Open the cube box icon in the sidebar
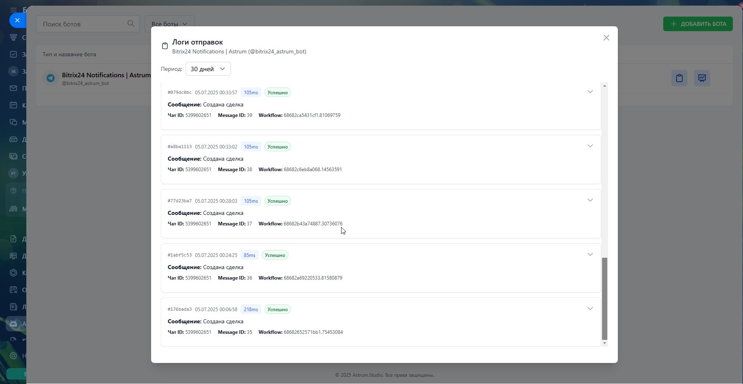The height and width of the screenshot is (384, 743). (13, 191)
